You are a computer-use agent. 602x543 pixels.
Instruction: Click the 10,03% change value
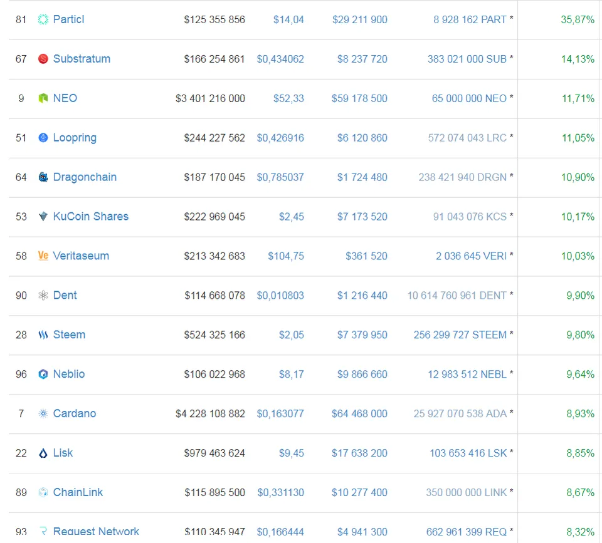coord(578,256)
